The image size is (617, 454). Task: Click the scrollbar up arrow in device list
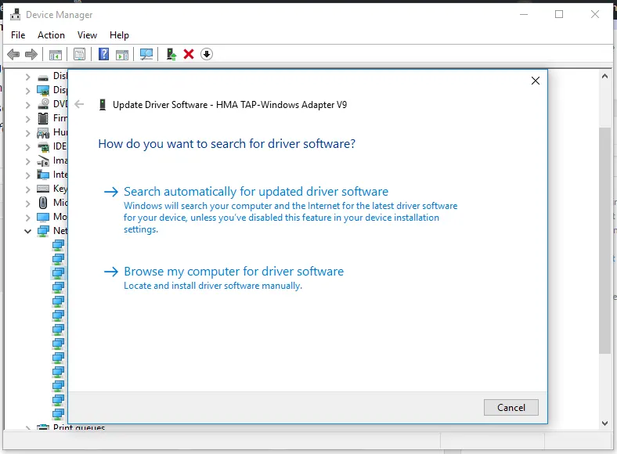(604, 77)
